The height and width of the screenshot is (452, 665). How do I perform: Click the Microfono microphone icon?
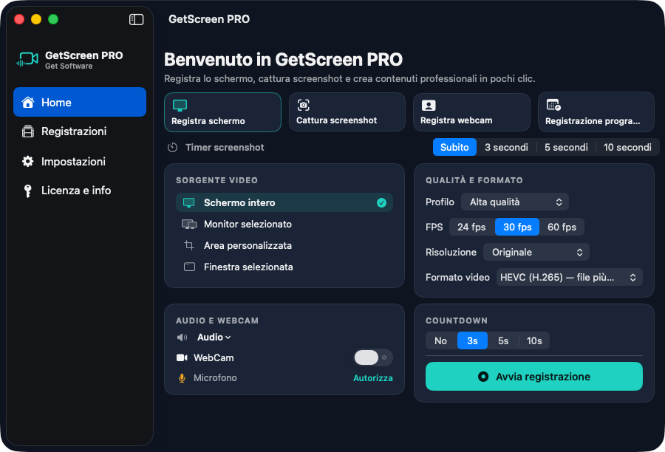tap(182, 378)
